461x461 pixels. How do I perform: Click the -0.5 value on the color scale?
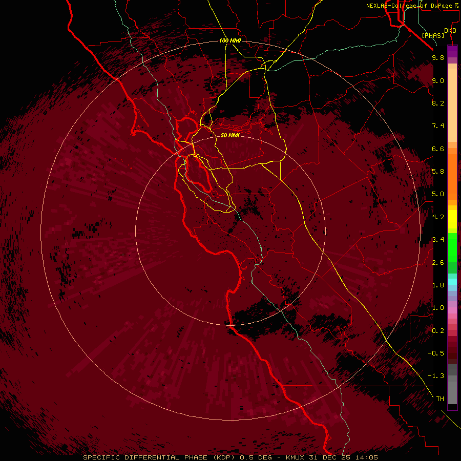pos(436,353)
